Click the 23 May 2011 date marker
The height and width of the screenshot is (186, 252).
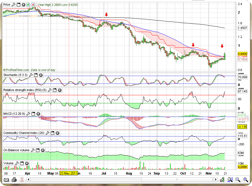click(68, 173)
